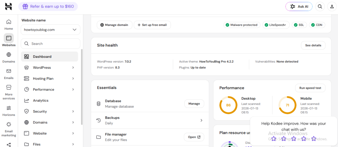This screenshot has height=147, width=338.
Task: Click Set up free email button
Action: coord(152,25)
